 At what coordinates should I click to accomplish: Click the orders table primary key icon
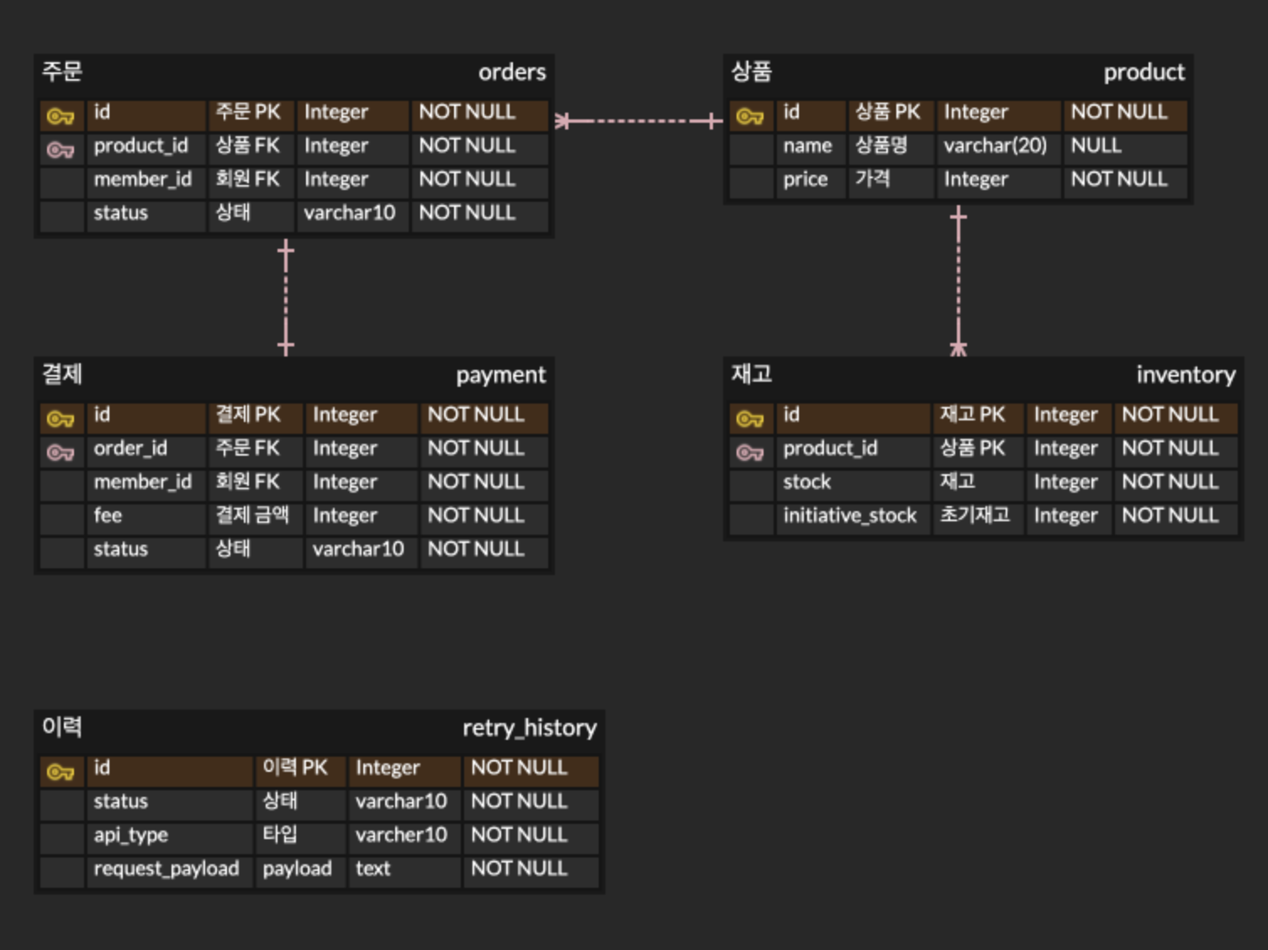(61, 116)
